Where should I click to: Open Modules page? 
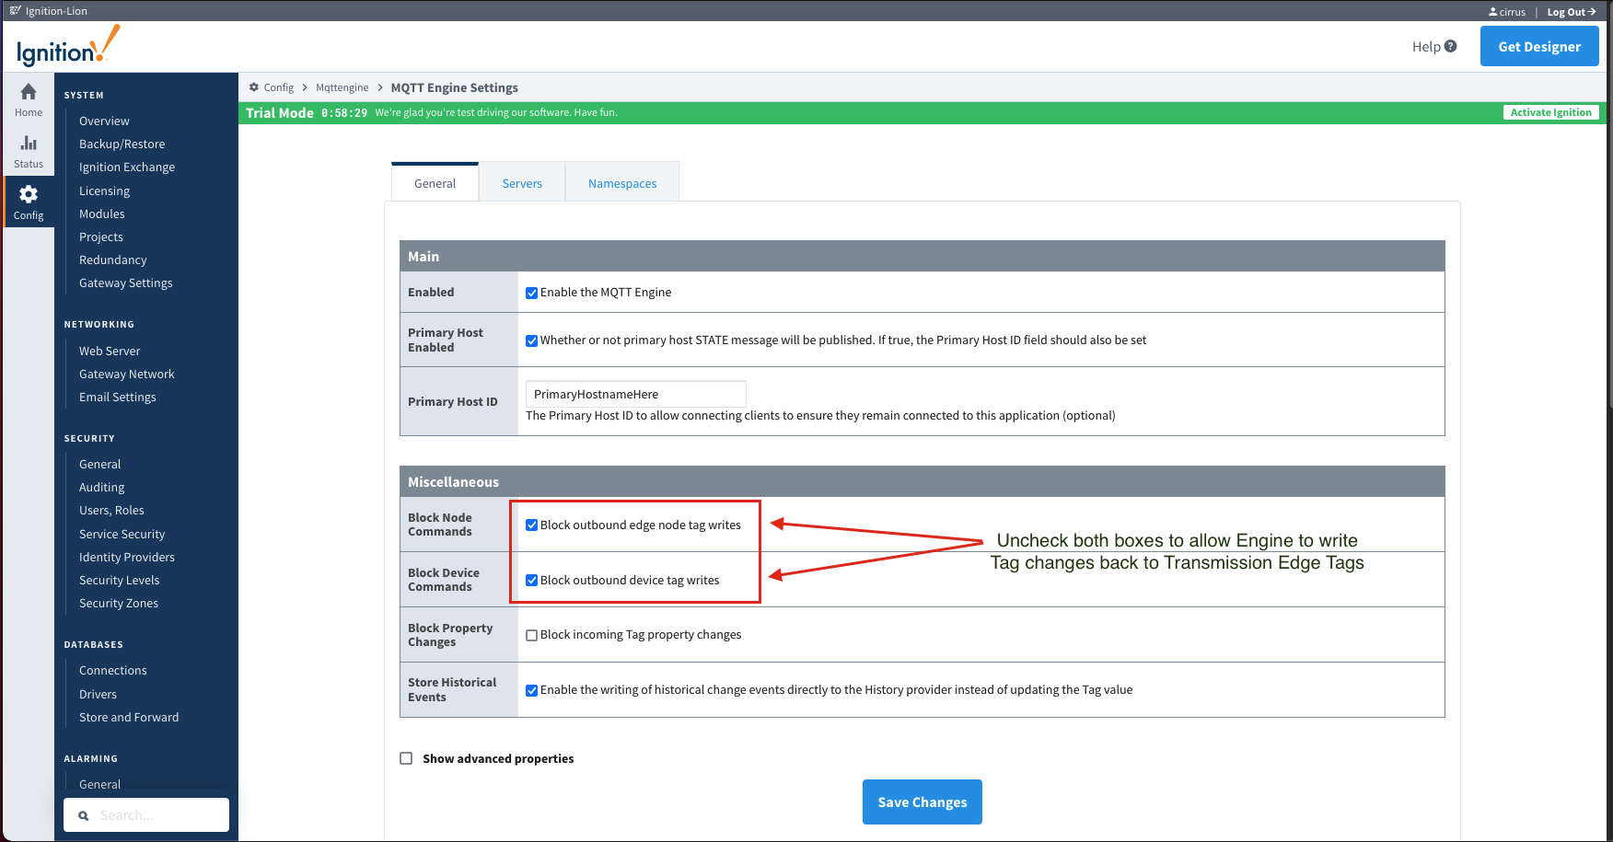tap(102, 213)
